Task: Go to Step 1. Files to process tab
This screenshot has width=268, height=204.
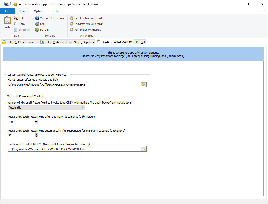Action: [20, 42]
